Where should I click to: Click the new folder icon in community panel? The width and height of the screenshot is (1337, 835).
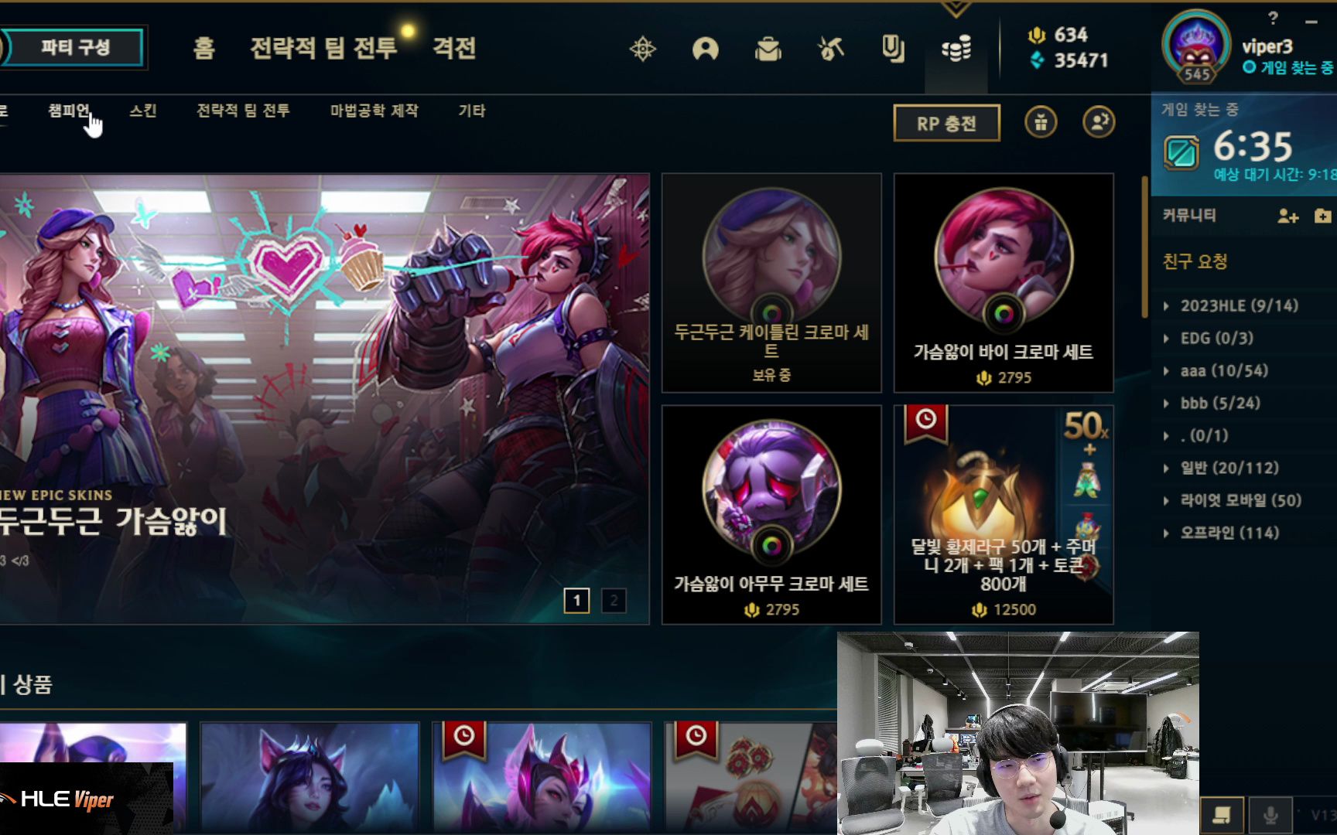point(1323,216)
